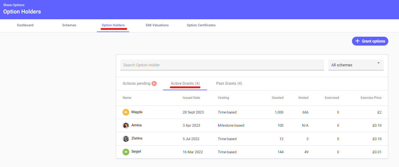Image resolution: width=399 pixels, height=167 pixels.
Task: Open the Option Certificates tab
Action: 201,25
